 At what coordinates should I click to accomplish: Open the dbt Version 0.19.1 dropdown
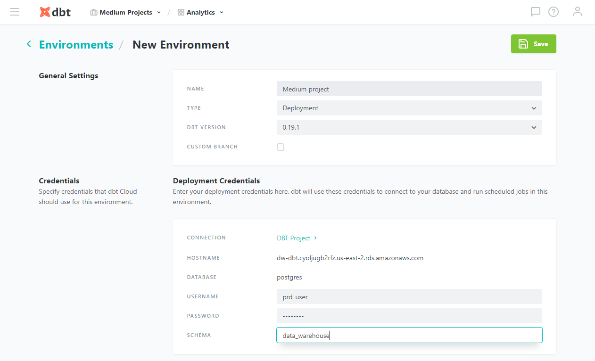(x=409, y=127)
